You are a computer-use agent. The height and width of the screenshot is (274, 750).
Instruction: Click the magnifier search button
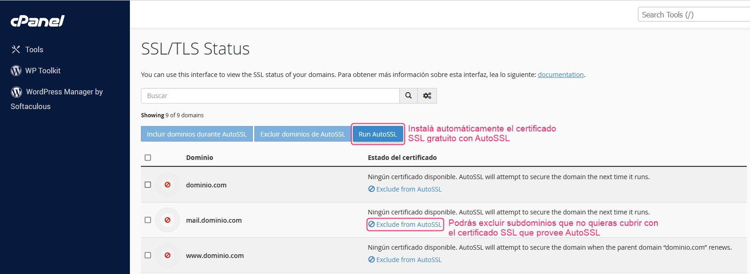click(x=408, y=96)
